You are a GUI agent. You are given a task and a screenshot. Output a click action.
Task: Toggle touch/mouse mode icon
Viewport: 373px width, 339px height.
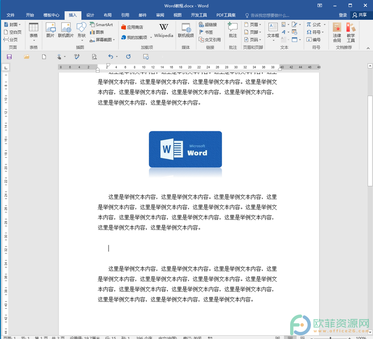coord(59,57)
